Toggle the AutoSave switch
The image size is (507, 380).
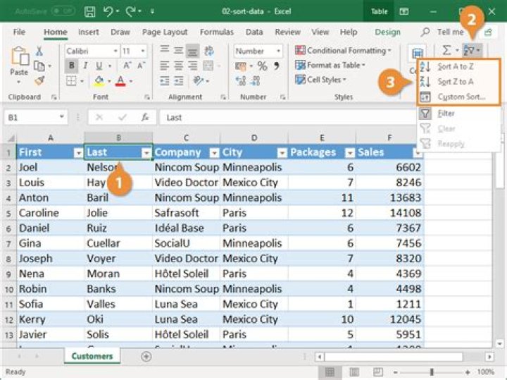pos(63,11)
